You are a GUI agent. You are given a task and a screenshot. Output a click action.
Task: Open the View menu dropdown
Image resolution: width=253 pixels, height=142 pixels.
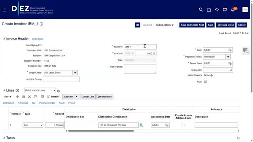[x=8, y=97]
